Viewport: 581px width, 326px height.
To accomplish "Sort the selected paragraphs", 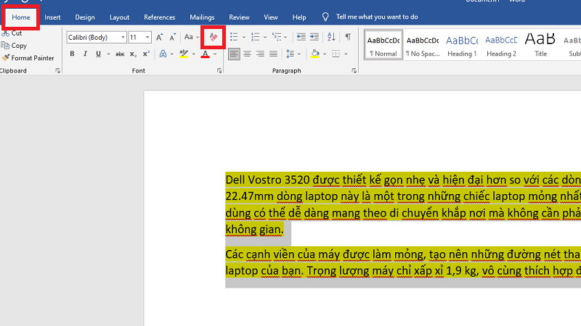I will (x=330, y=36).
